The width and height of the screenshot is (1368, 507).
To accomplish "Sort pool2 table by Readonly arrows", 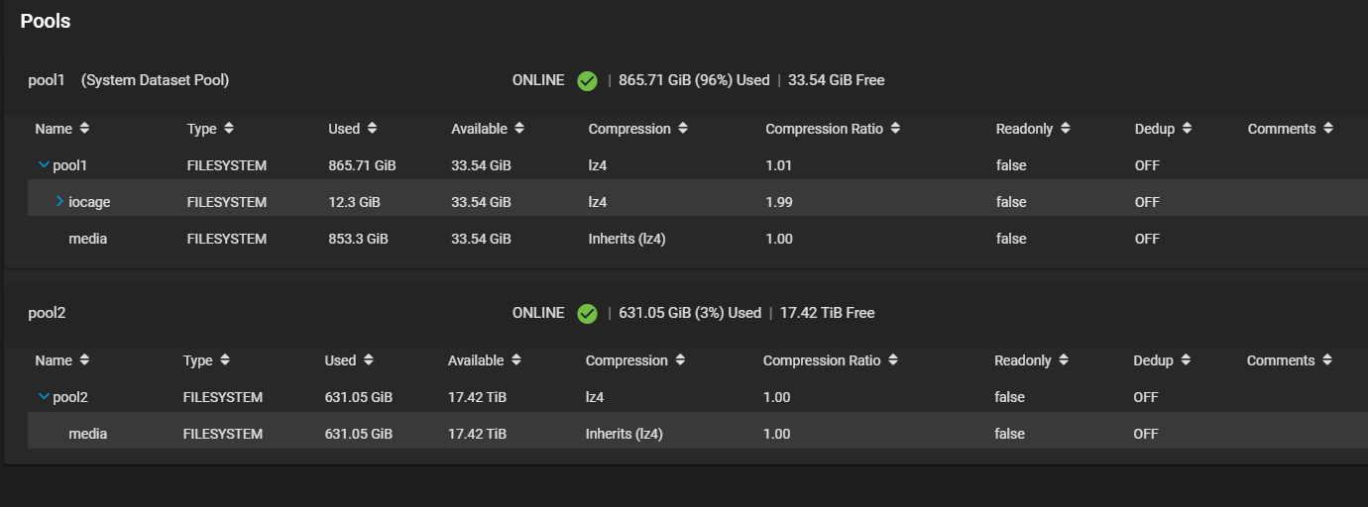I will click(x=1063, y=361).
